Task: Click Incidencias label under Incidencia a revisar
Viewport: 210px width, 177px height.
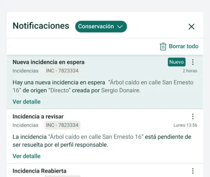Action: pyautogui.click(x=25, y=125)
